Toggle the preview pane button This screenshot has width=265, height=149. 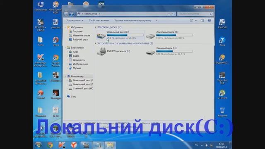coord(202,20)
